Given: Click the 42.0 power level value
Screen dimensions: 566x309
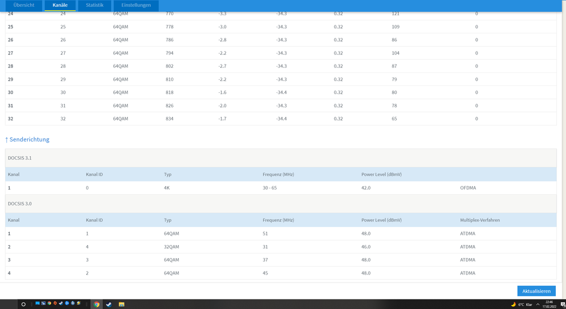Looking at the screenshot, I should point(366,188).
